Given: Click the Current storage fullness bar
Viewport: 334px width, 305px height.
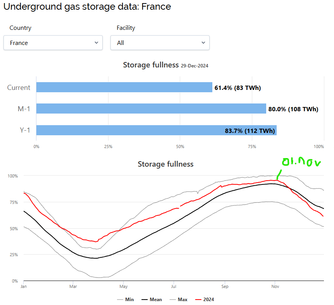Looking at the screenshot, I should [x=124, y=87].
